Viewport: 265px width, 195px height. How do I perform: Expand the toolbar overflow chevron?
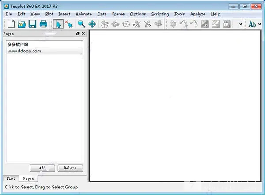[x=241, y=24]
